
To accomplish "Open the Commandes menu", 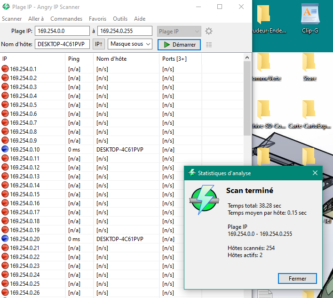I will (66, 19).
